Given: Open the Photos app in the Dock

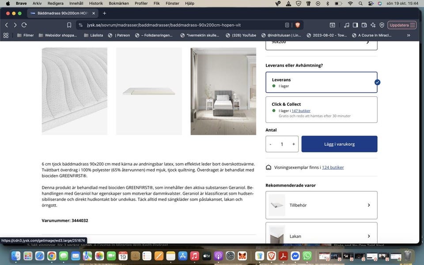Looking at the screenshot, I should [x=99, y=256].
